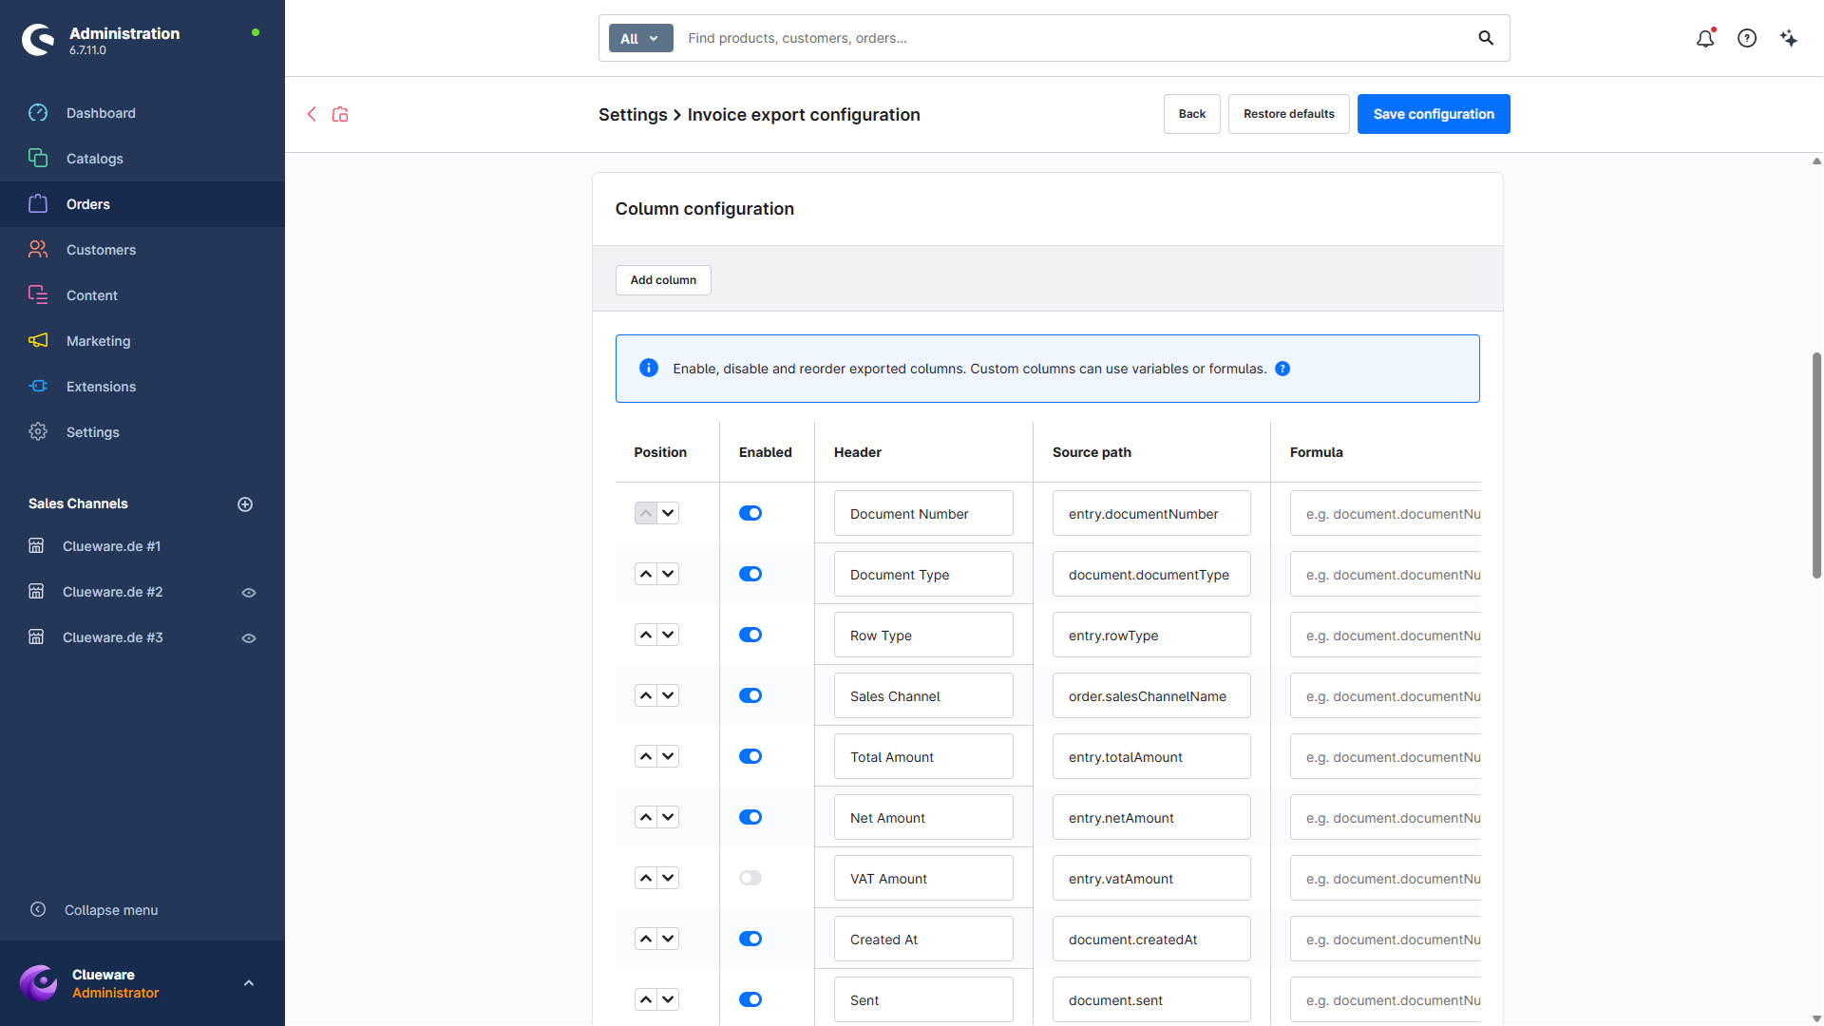Enable the VAT Amount column toggle
The image size is (1824, 1026).
(x=750, y=878)
